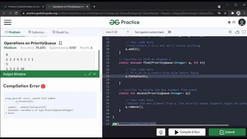Click the sample input line '1 3 2 9 10'
Viewport: 247px width, 139px height.
(x=15, y=69)
